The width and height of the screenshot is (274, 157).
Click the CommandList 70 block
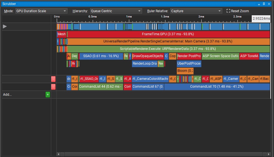(x=217, y=87)
